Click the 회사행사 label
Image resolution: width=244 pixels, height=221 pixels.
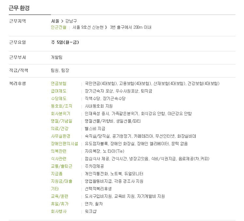[59, 212]
